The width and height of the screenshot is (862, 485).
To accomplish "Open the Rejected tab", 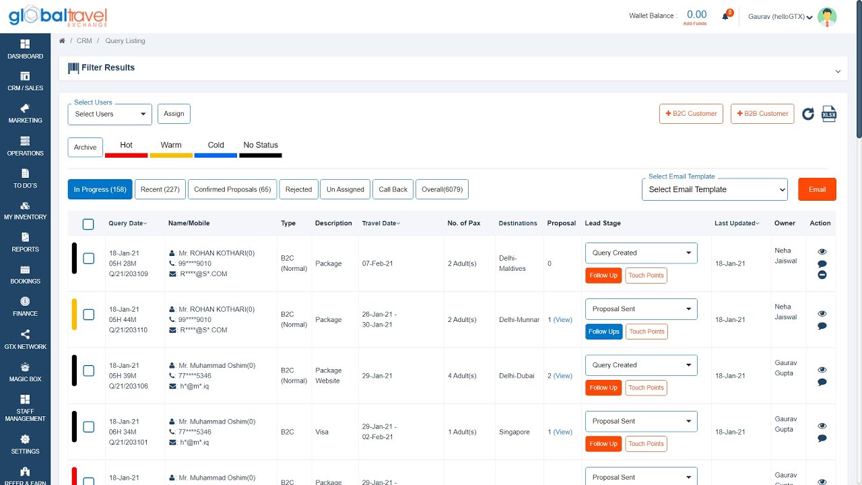I will click(298, 189).
